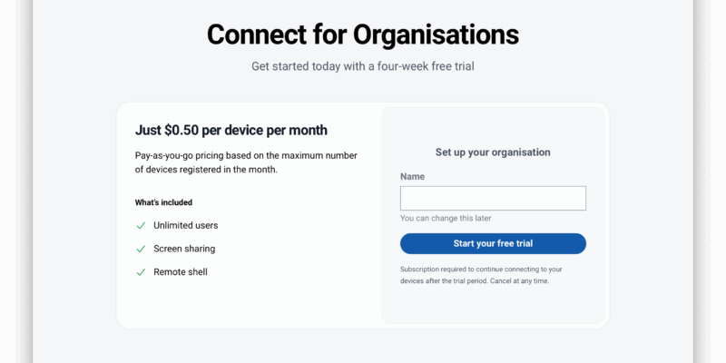This screenshot has width=726, height=363.
Task: Select the checkmark icon beside Remote shell
Action: (x=141, y=272)
